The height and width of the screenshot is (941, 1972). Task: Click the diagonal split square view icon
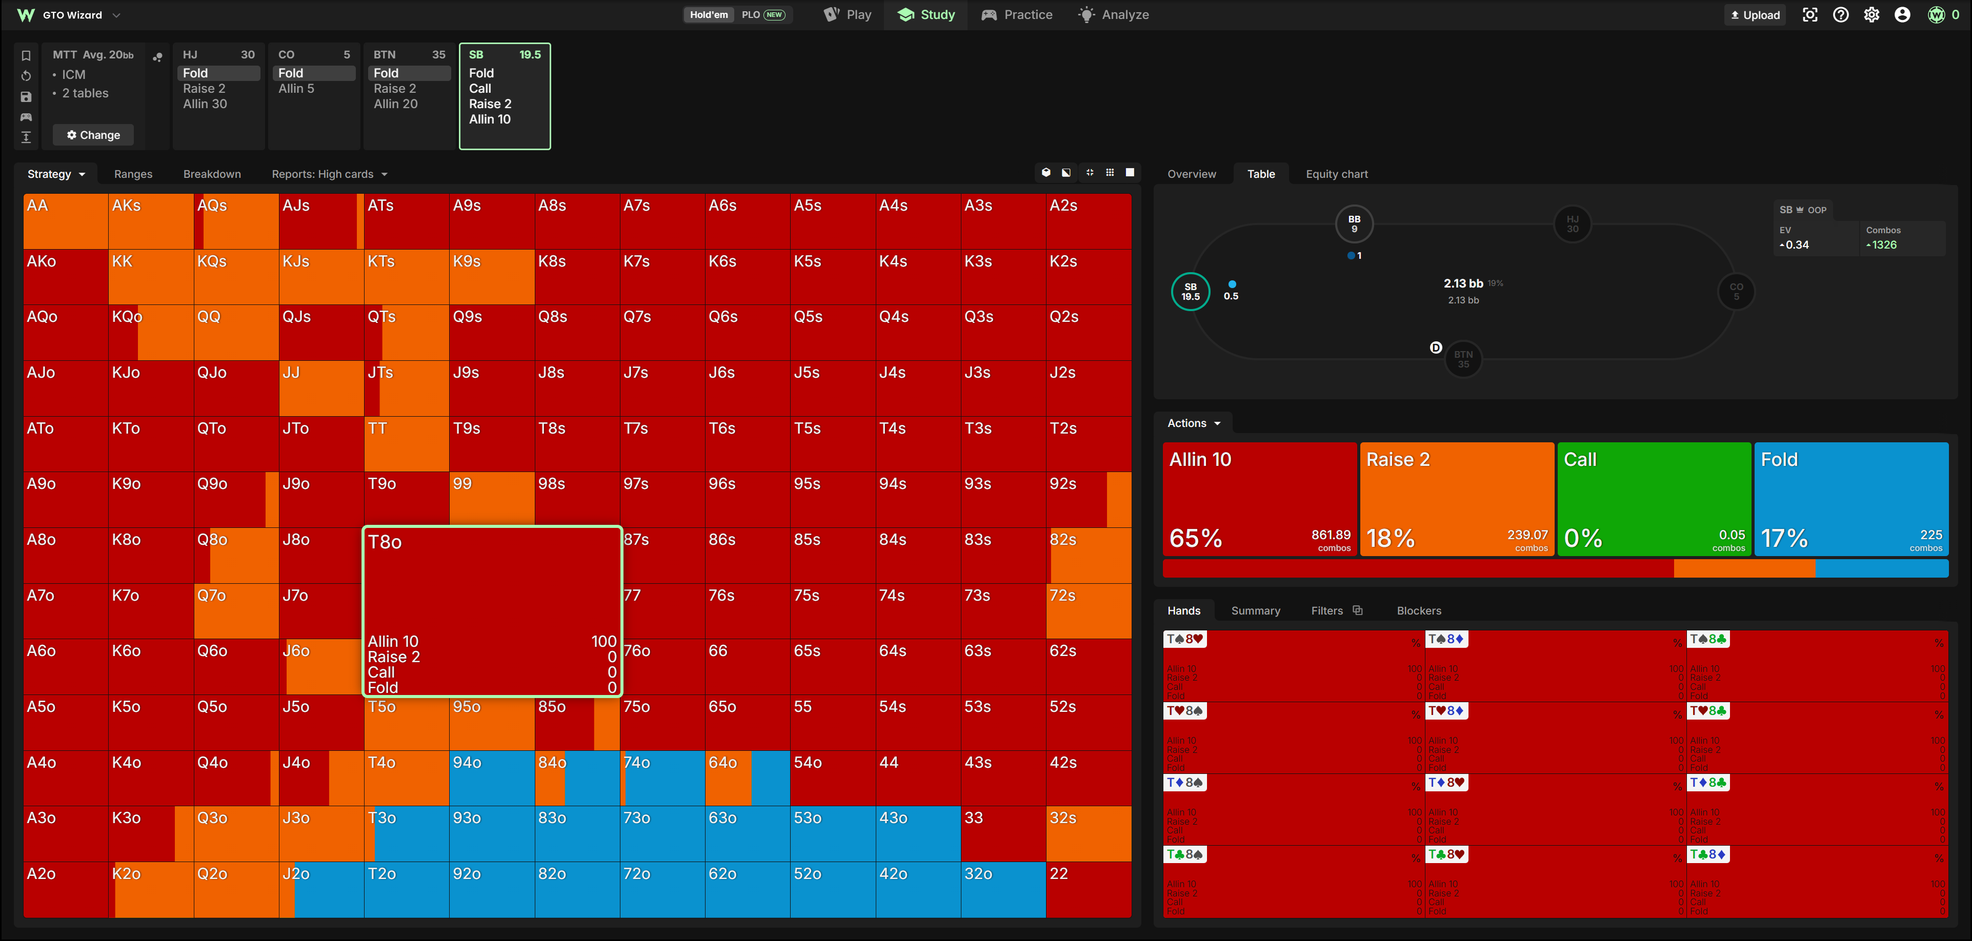point(1067,173)
